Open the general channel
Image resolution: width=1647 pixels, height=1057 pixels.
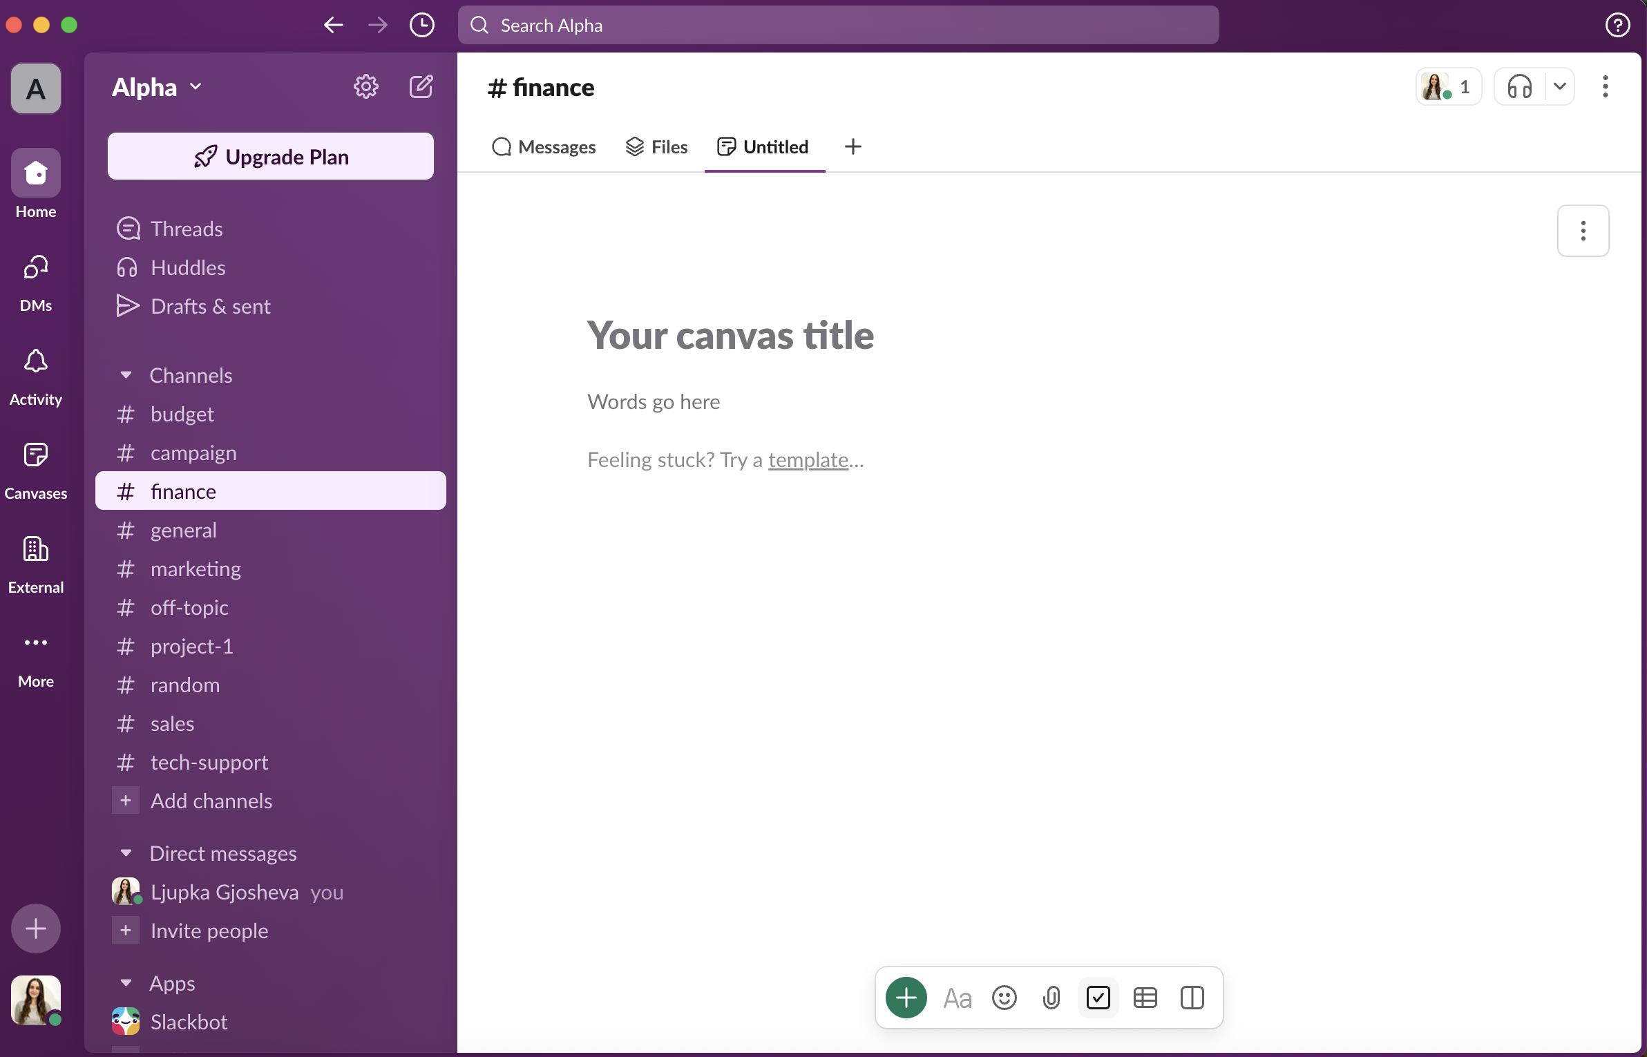(271, 530)
